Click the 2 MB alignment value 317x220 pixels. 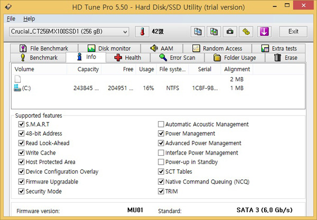click(237, 79)
